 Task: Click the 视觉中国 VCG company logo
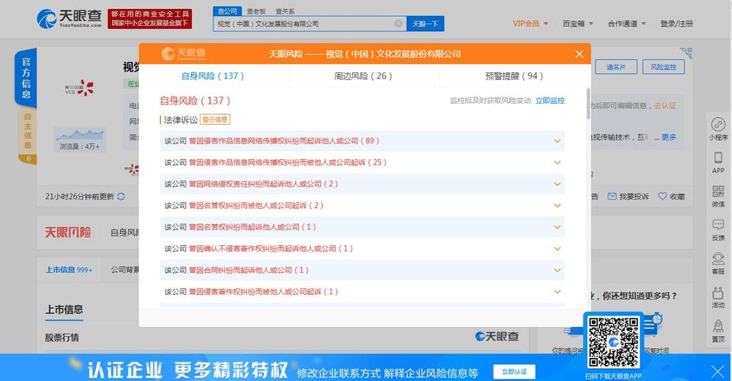pyautogui.click(x=79, y=88)
